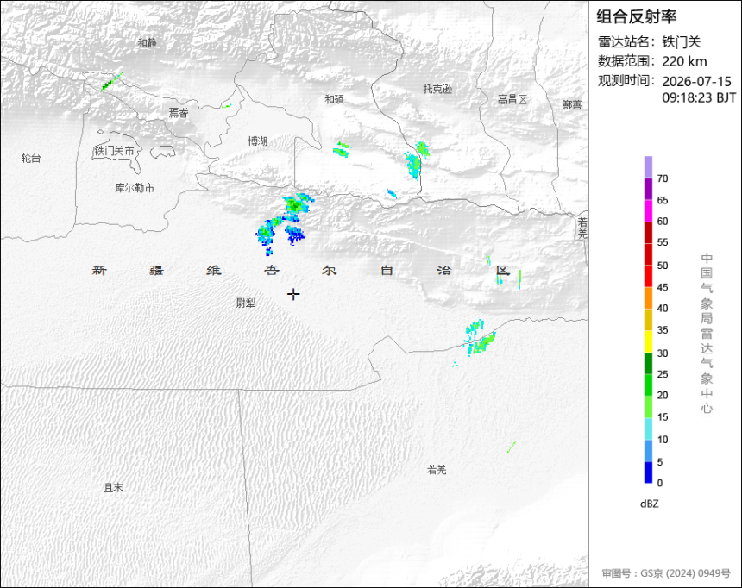Select the dark blue 0 dBZ swatch

(648, 472)
